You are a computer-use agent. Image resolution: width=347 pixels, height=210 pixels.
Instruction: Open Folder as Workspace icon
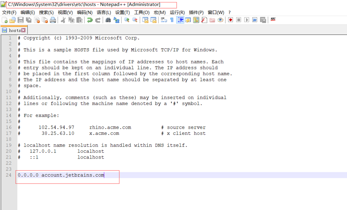click(212, 20)
